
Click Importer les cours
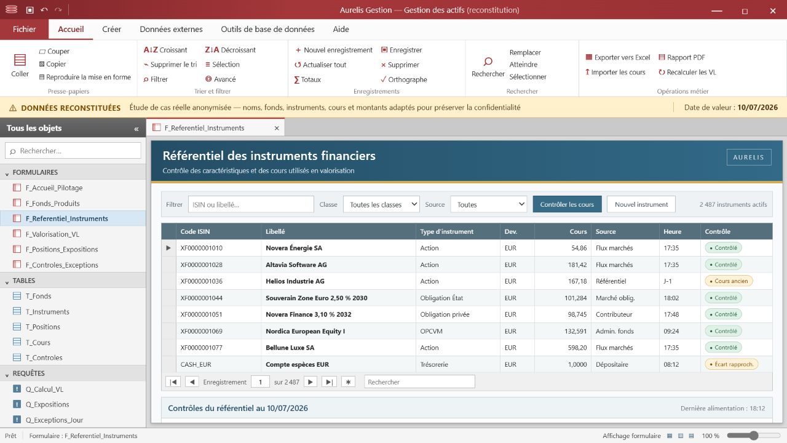tap(615, 72)
